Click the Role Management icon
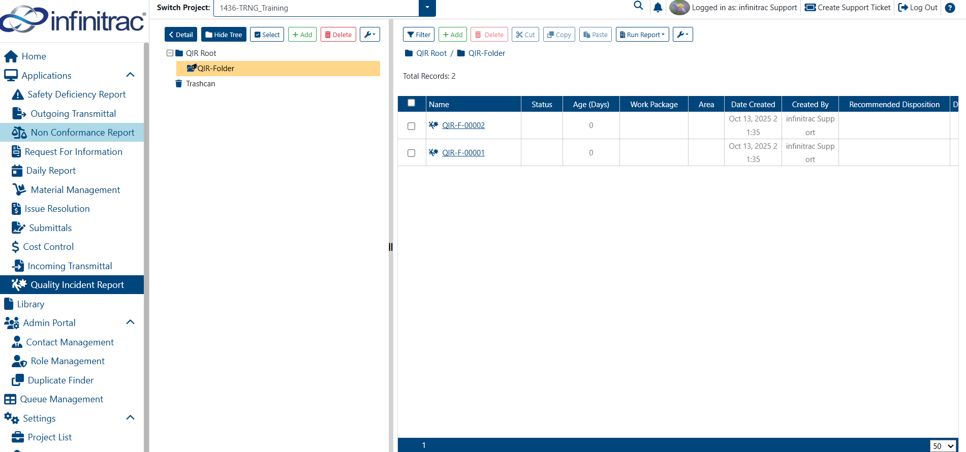This screenshot has width=966, height=452. [19, 361]
